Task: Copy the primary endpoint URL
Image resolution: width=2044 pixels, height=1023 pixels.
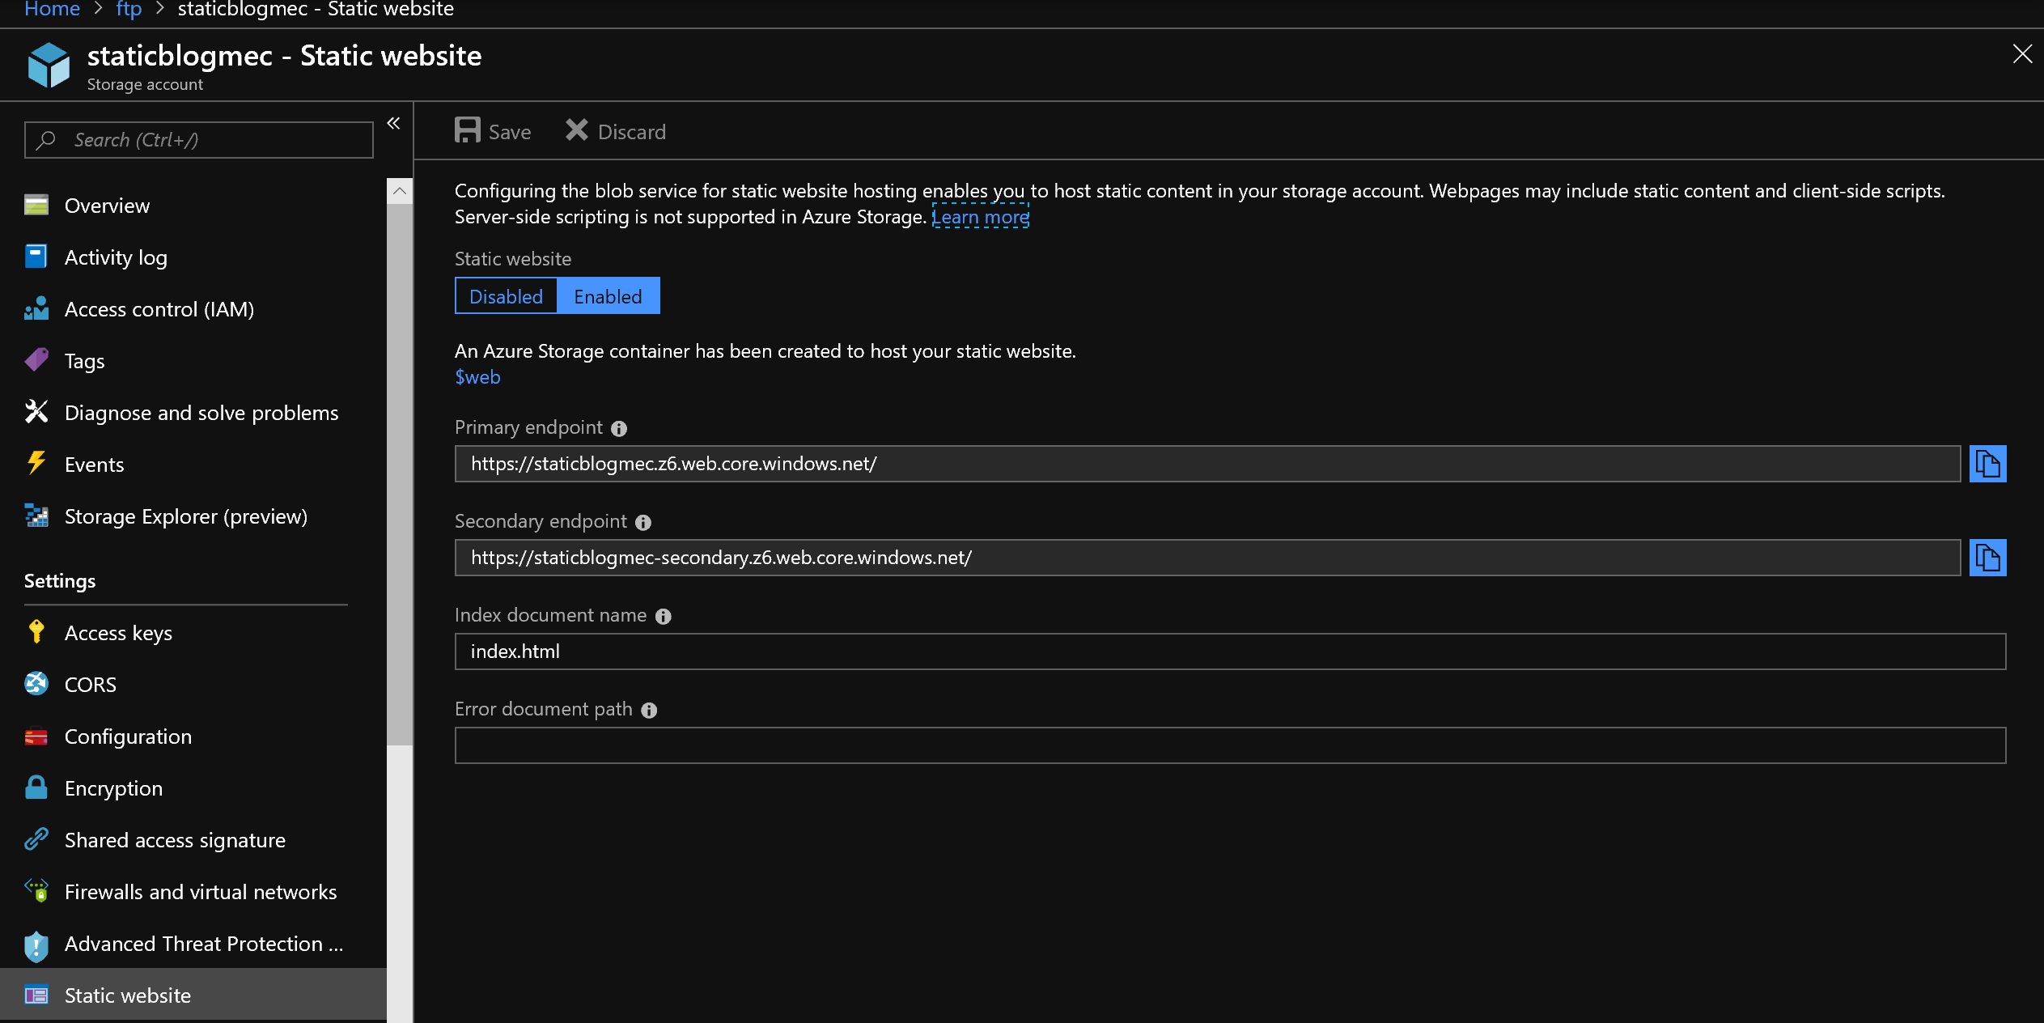Action: [1987, 464]
